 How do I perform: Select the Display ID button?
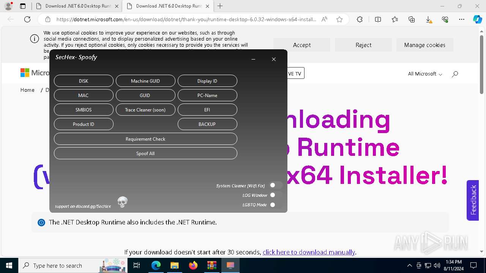[x=207, y=81]
